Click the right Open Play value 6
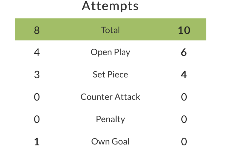Image resolution: width=229 pixels, height=156 pixels. (x=184, y=52)
